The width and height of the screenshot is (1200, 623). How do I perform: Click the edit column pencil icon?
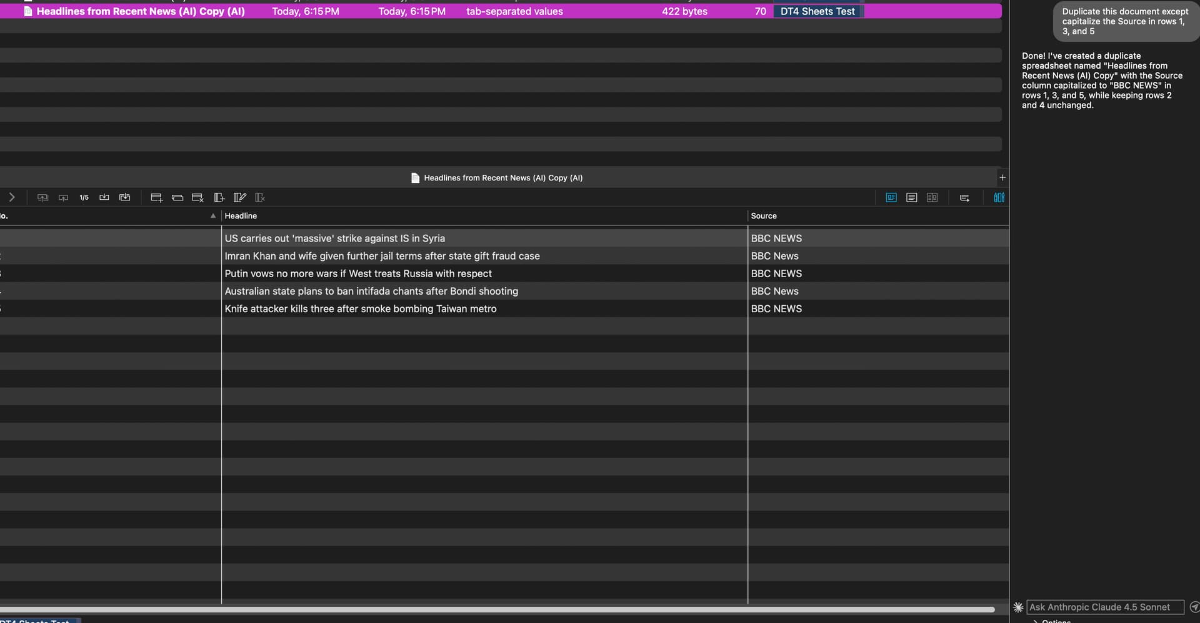239,198
